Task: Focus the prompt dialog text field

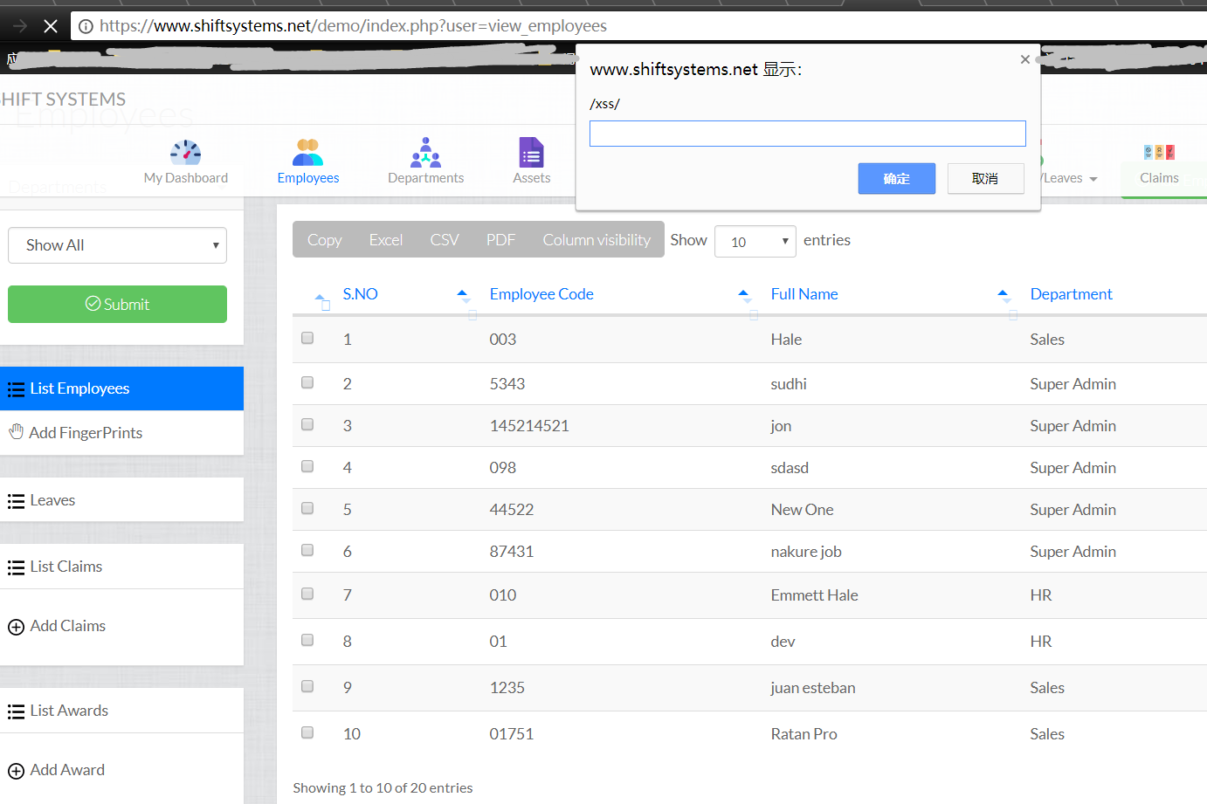Action: pyautogui.click(x=807, y=134)
